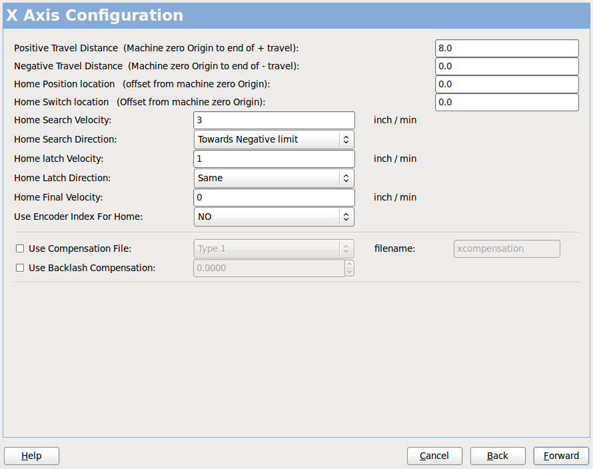Select the Positive Travel Distance field
593x469 pixels.
pos(506,48)
